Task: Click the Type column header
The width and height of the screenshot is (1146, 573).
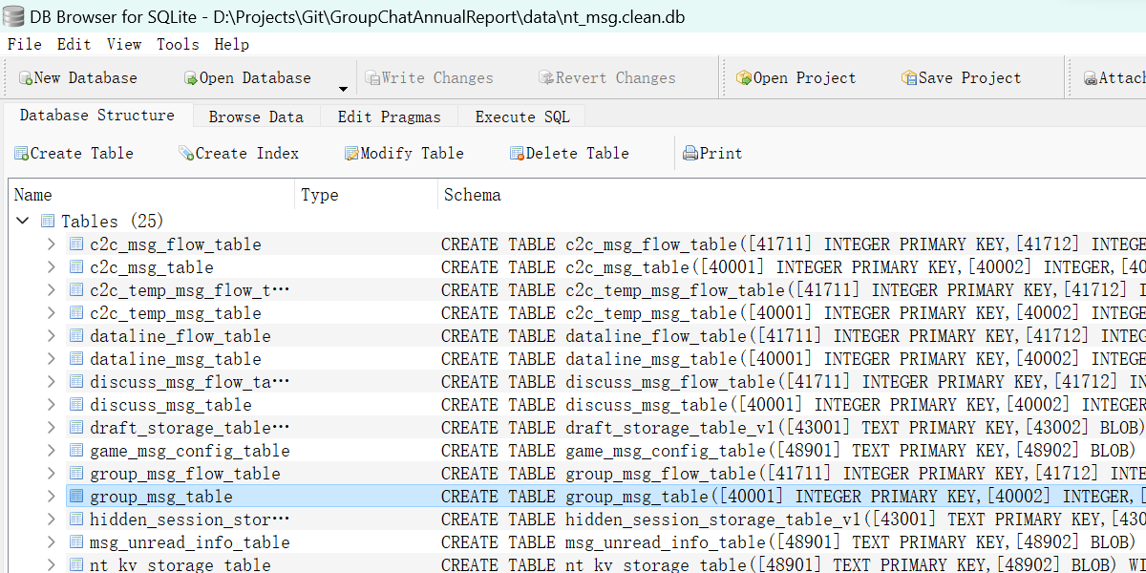Action: click(x=367, y=195)
